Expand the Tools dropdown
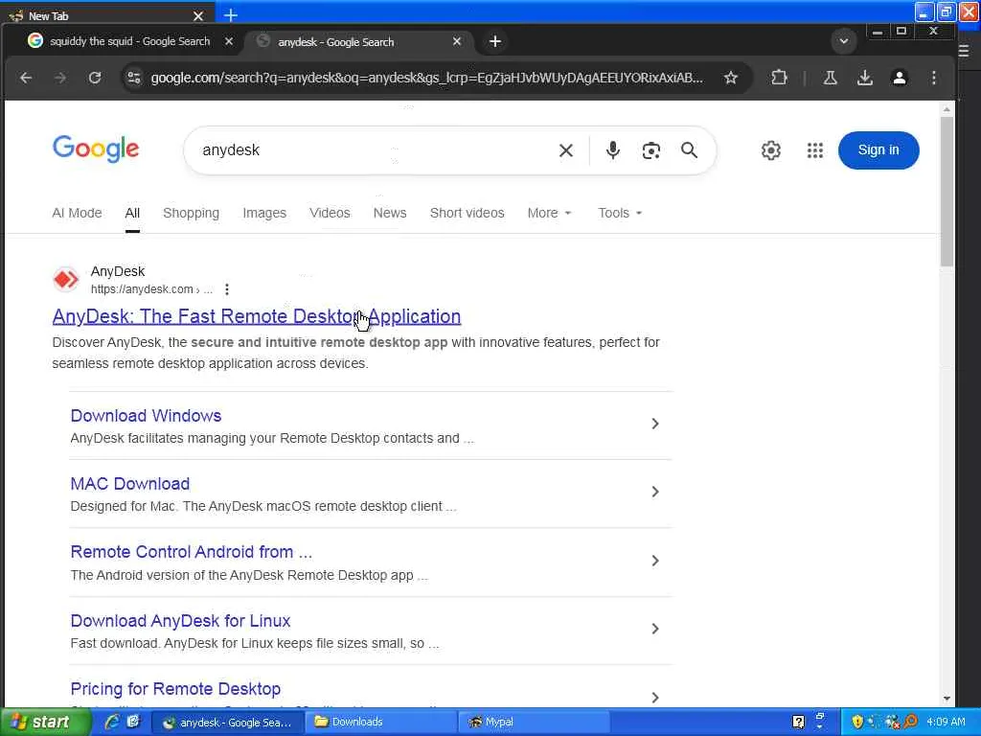Screen dimensions: 981x736 tap(620, 213)
